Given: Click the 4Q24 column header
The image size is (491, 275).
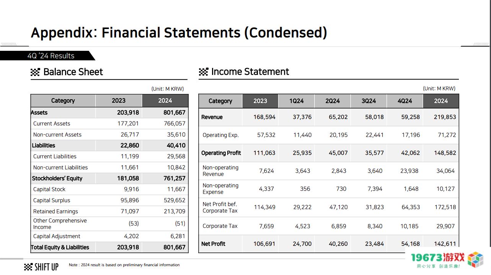Looking at the screenshot, I should [x=405, y=101].
